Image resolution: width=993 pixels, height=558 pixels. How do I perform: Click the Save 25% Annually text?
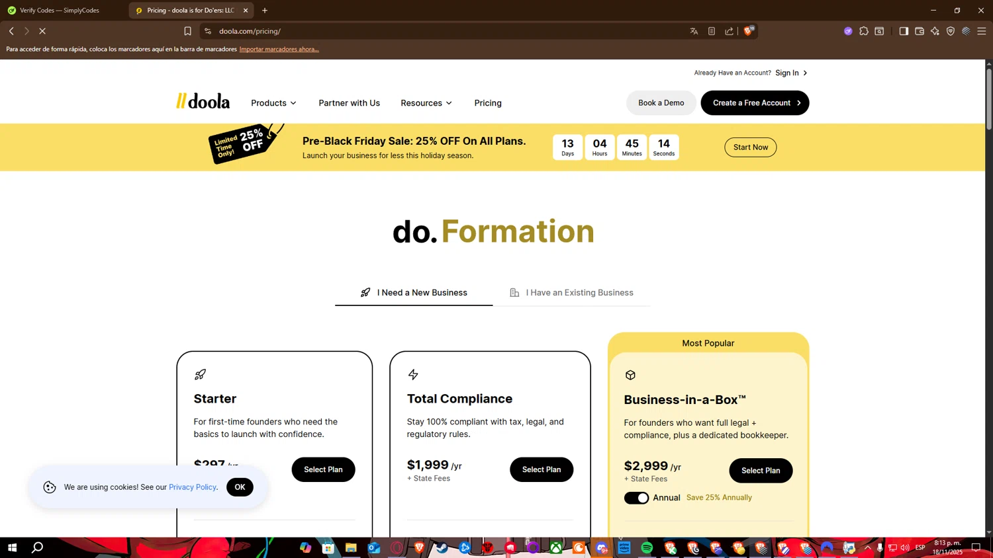719,498
